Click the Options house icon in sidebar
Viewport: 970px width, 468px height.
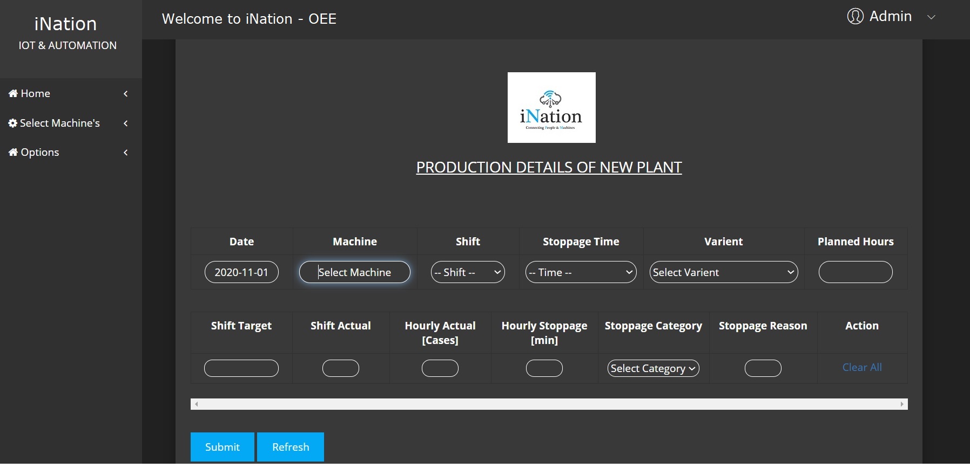point(13,153)
